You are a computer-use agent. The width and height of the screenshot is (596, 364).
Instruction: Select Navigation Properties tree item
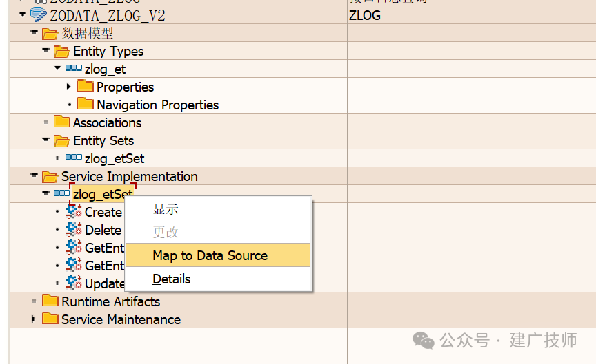(x=158, y=105)
